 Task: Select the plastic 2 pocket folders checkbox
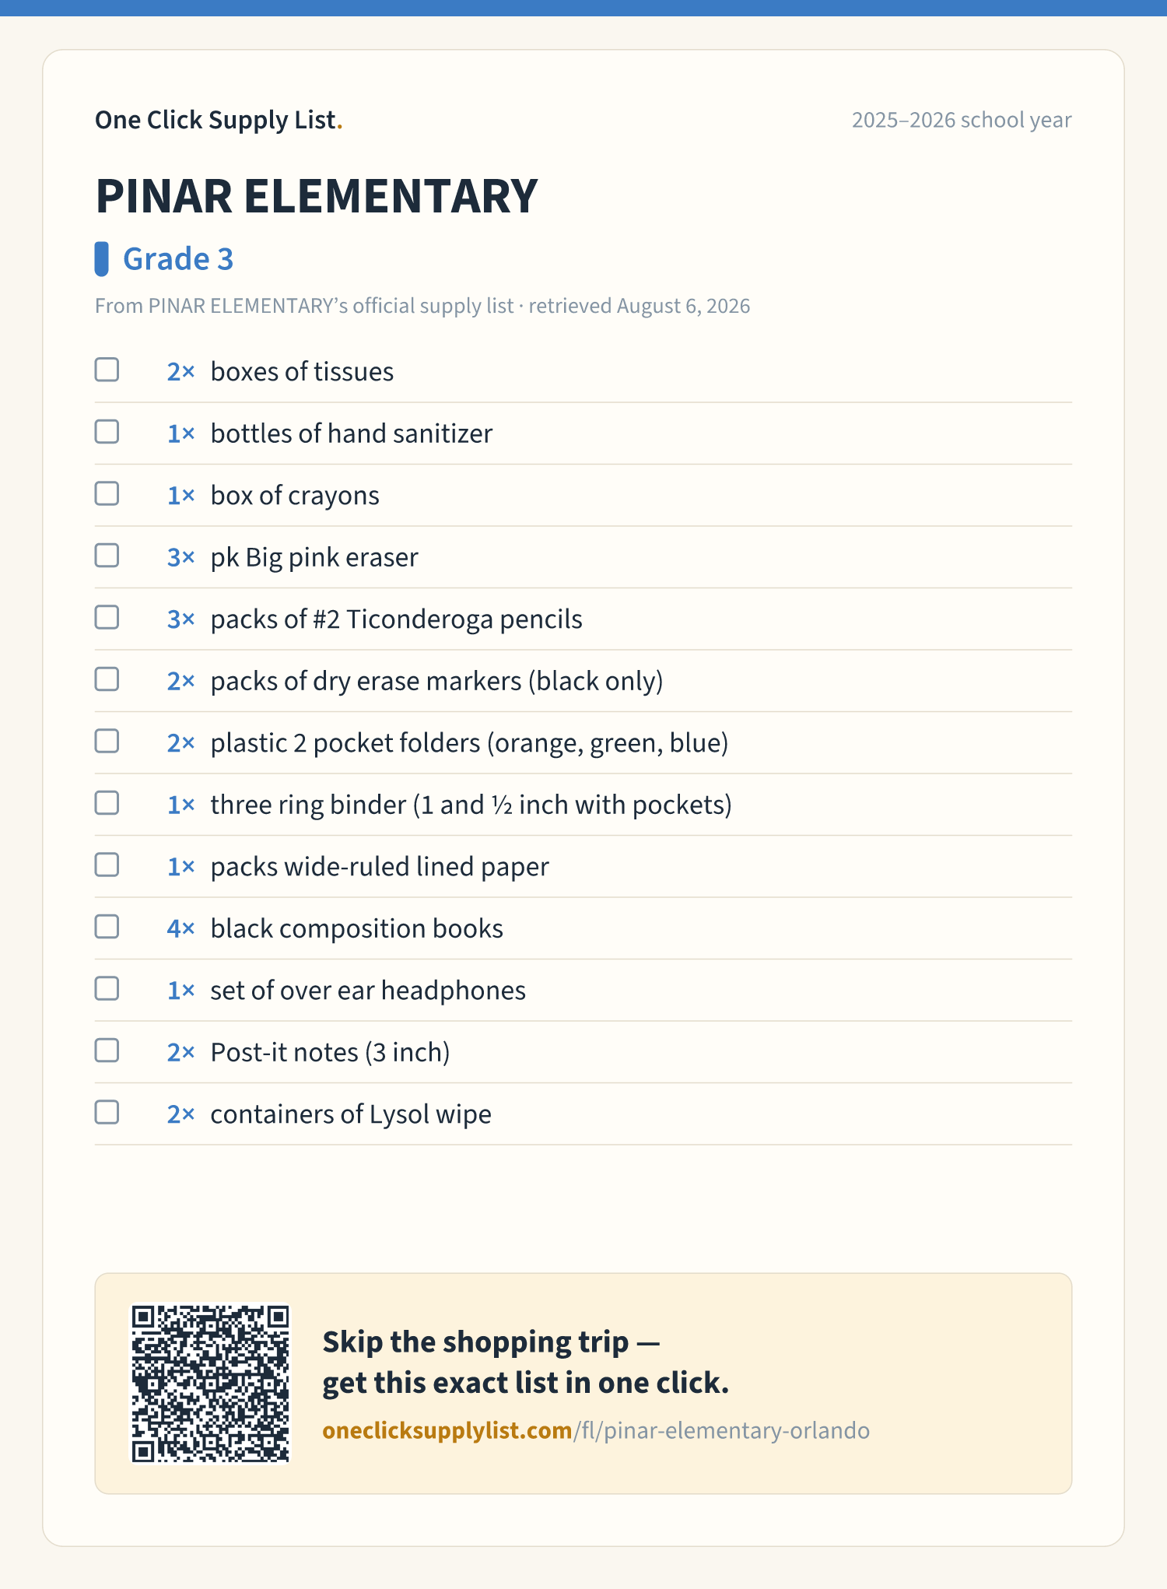pos(107,741)
